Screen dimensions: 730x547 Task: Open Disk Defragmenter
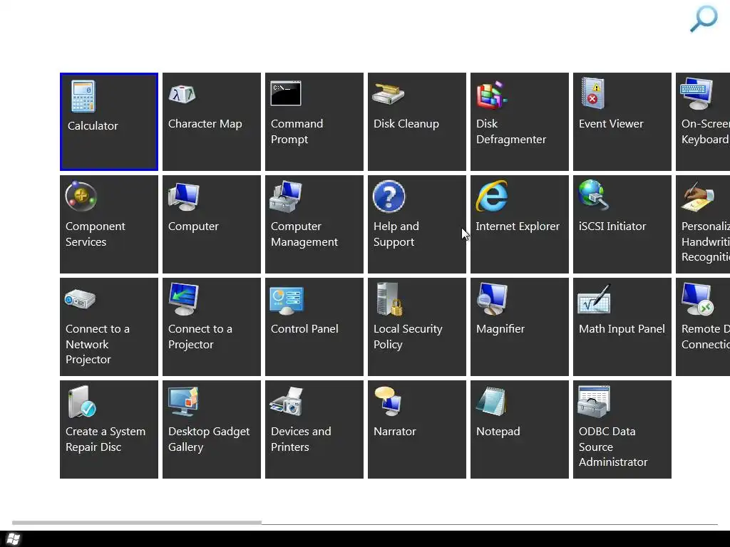click(520, 122)
